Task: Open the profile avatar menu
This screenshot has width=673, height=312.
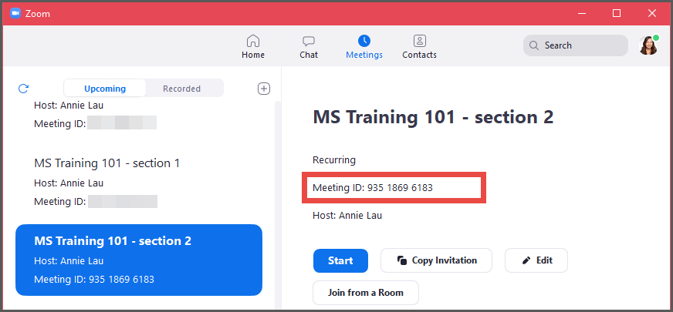Action: [648, 45]
